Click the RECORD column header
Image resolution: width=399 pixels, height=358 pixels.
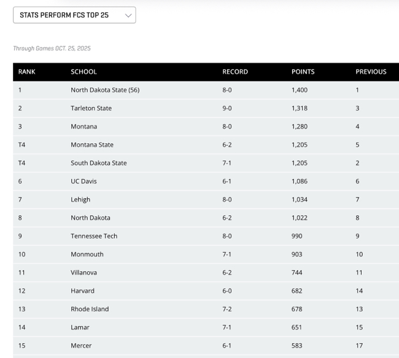coord(235,71)
